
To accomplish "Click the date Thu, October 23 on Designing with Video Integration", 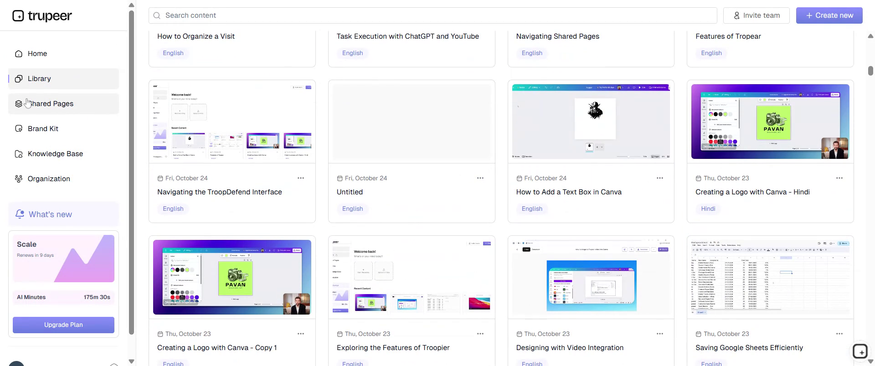I will tap(547, 334).
